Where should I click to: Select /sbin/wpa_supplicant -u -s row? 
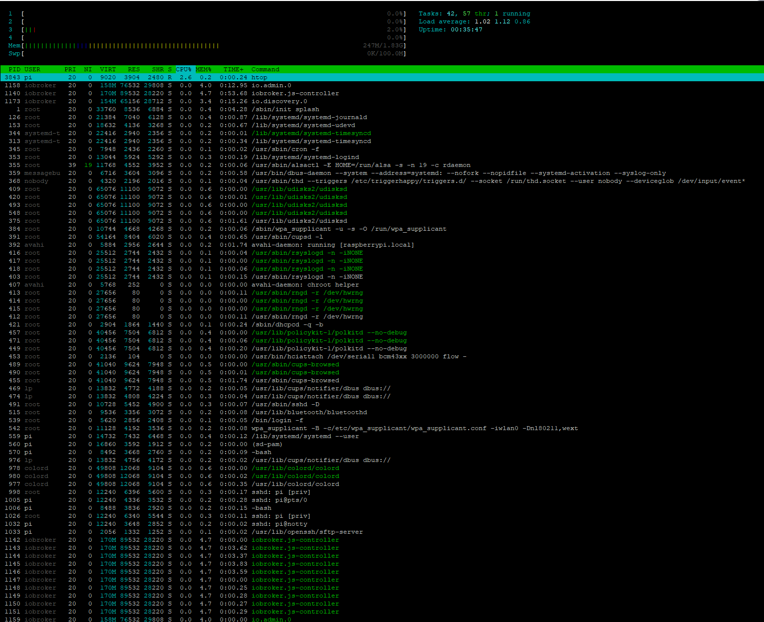click(x=382, y=229)
